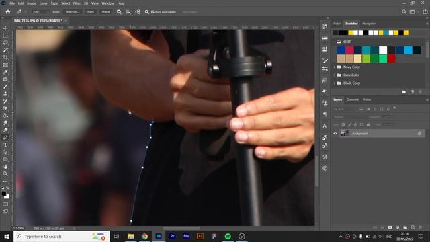Open the pen tool preset picker arrow
This screenshot has width=430, height=242.
(26, 12)
